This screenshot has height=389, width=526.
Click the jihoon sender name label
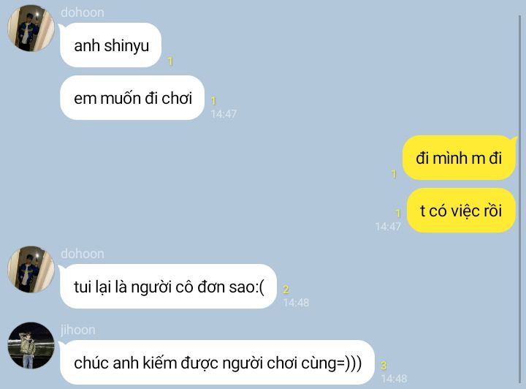coord(78,330)
